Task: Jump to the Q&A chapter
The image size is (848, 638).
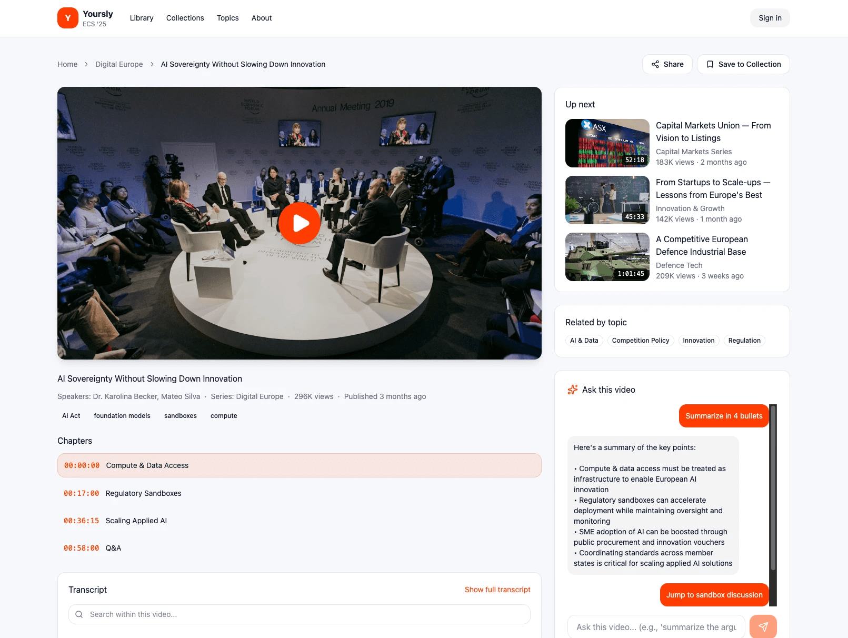Action: tap(300, 548)
